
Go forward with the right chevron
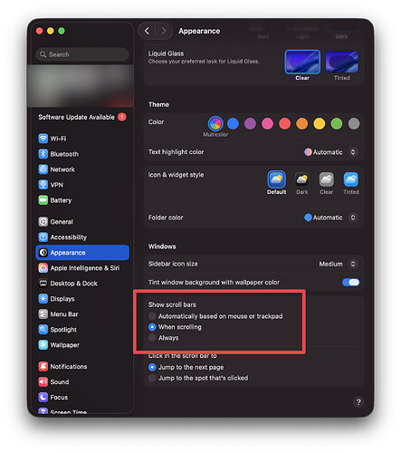pos(163,31)
